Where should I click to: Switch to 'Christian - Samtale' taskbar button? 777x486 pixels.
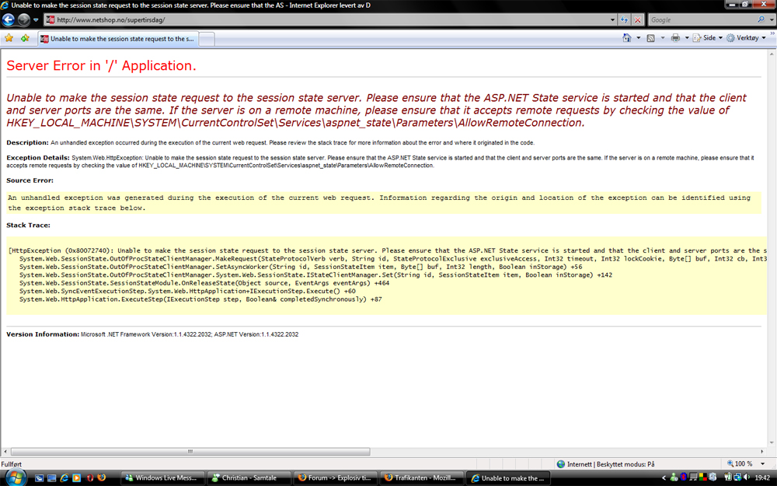249,478
